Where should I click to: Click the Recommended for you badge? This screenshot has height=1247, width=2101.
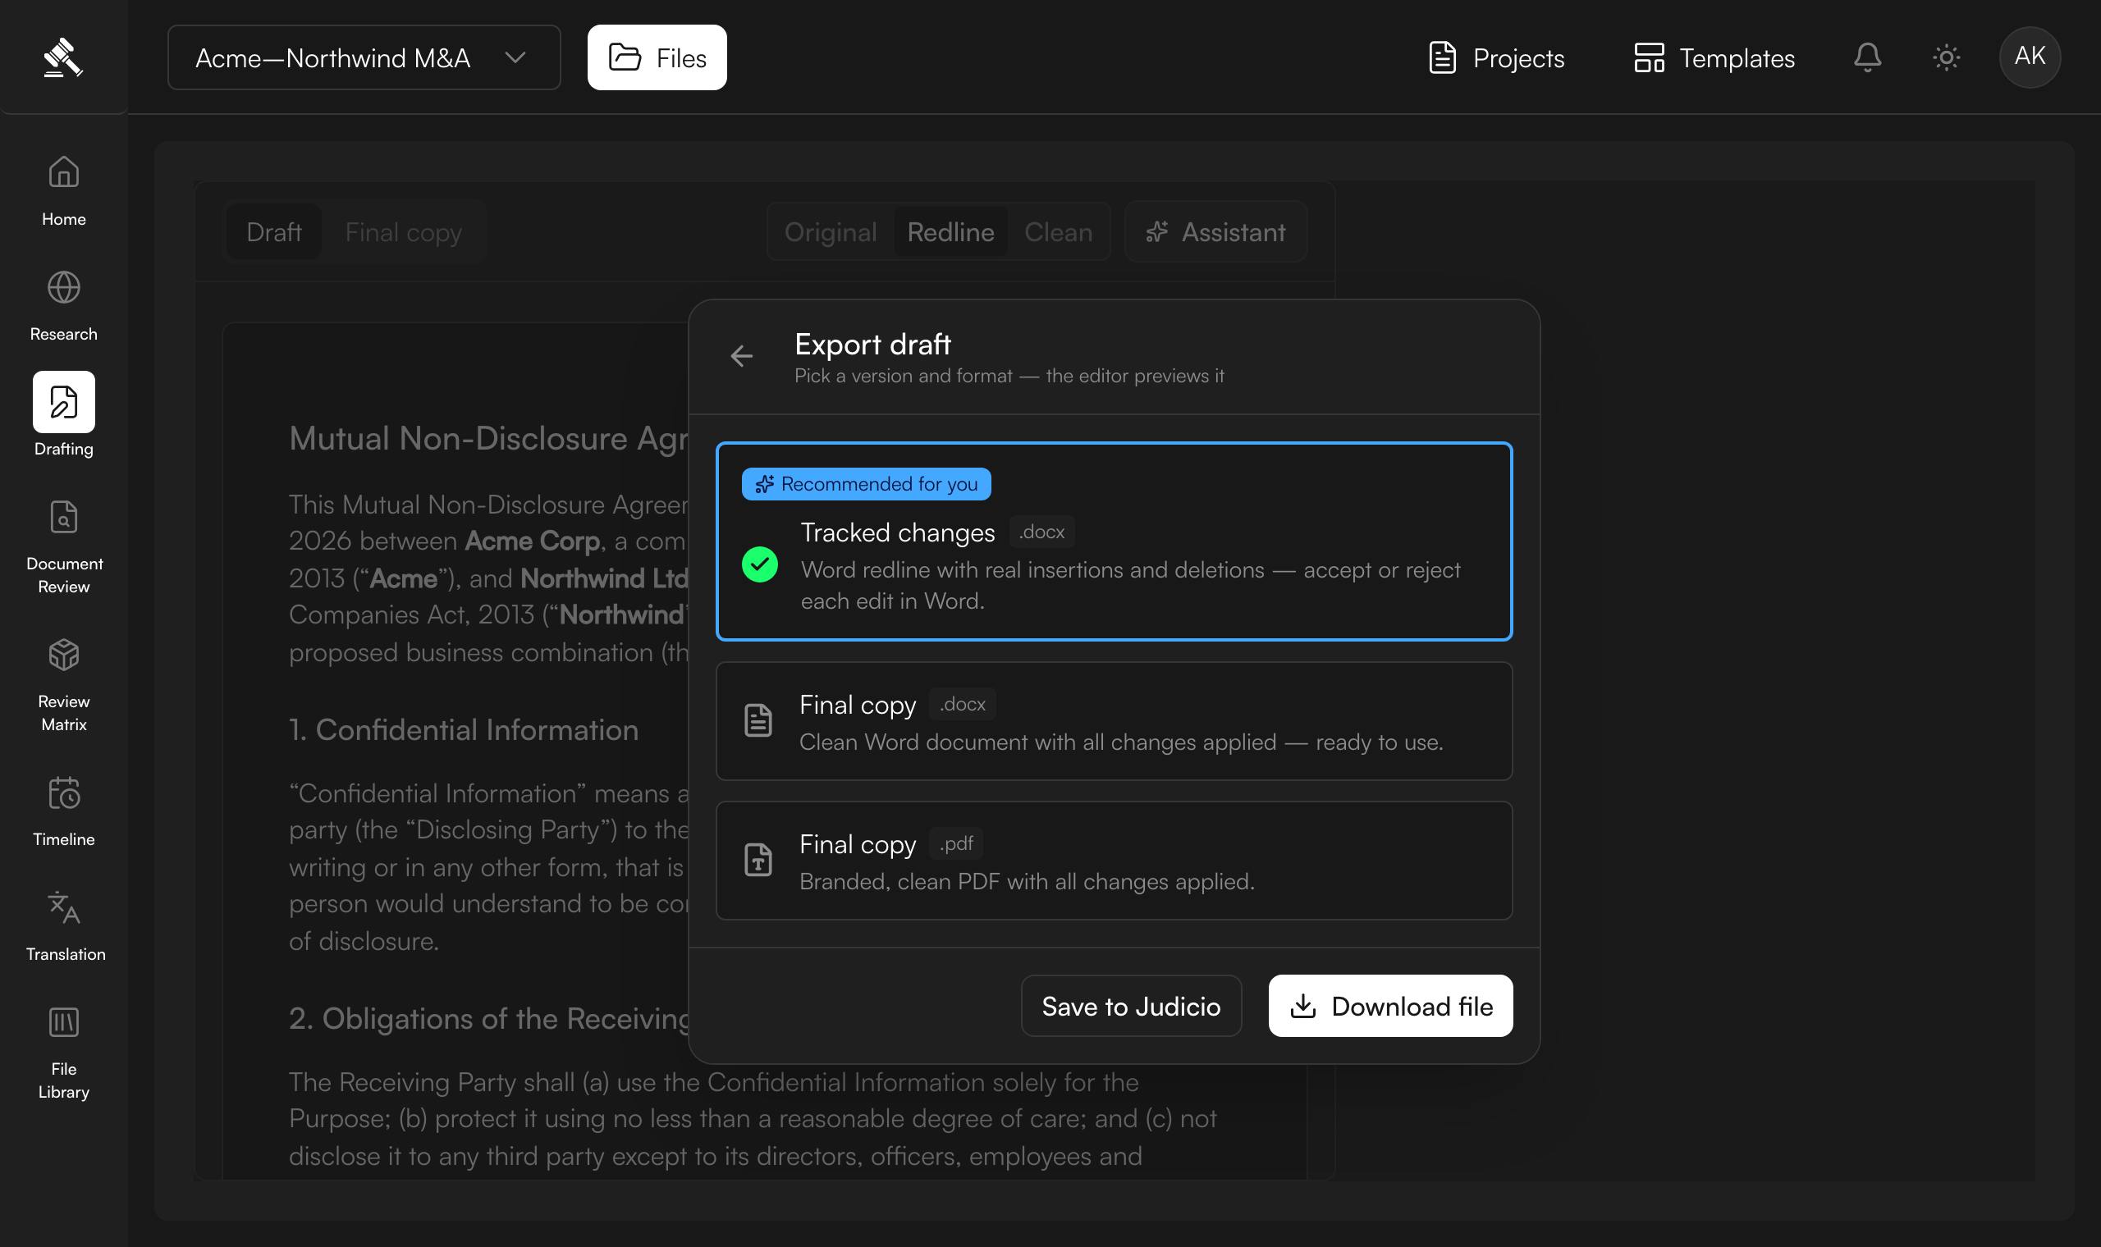point(866,484)
